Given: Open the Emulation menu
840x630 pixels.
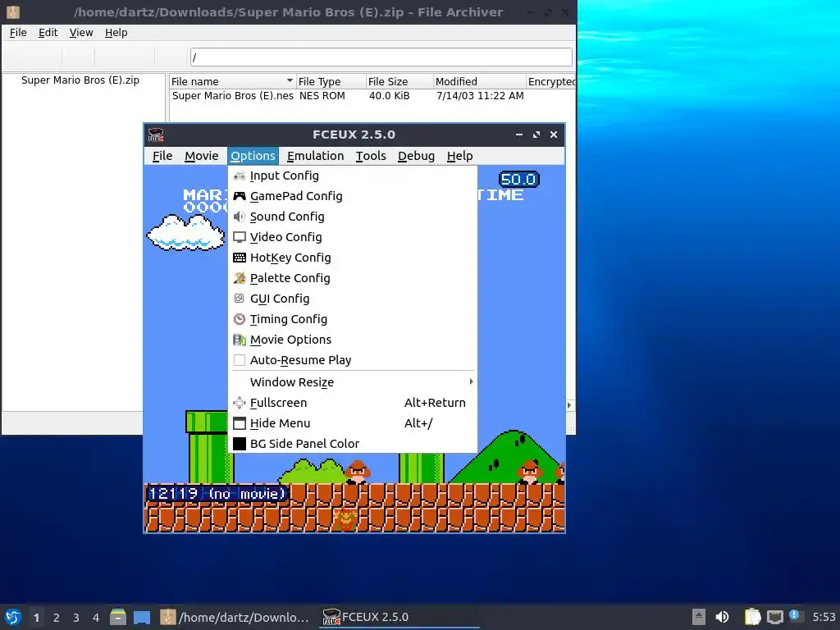Looking at the screenshot, I should point(316,156).
